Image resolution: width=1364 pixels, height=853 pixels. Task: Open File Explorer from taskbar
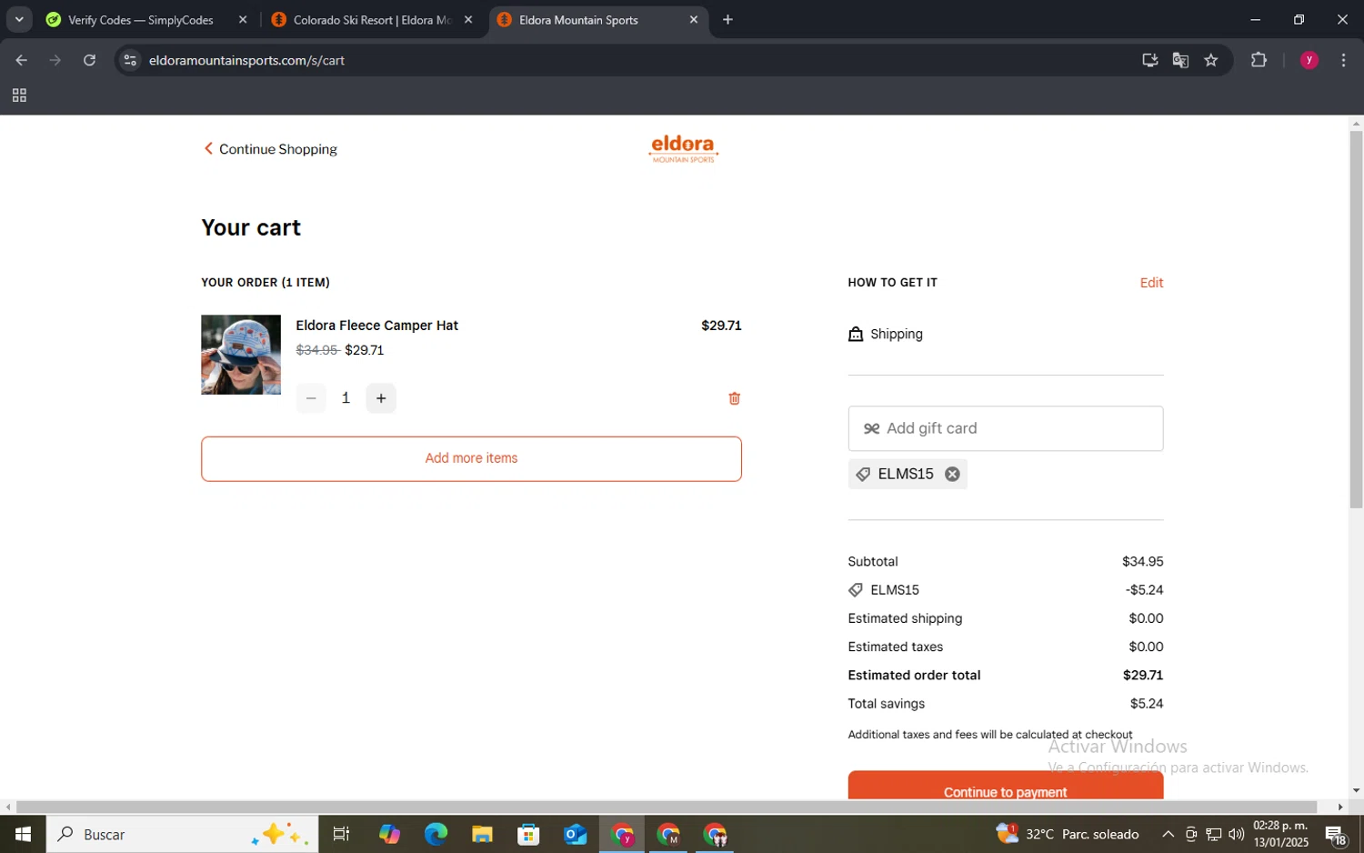pyautogui.click(x=482, y=834)
